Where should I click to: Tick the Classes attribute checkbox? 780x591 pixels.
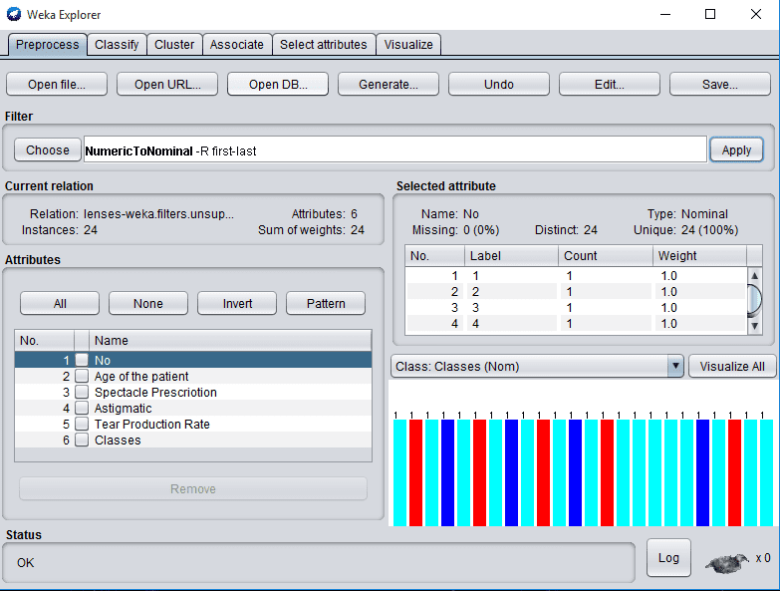(x=82, y=440)
